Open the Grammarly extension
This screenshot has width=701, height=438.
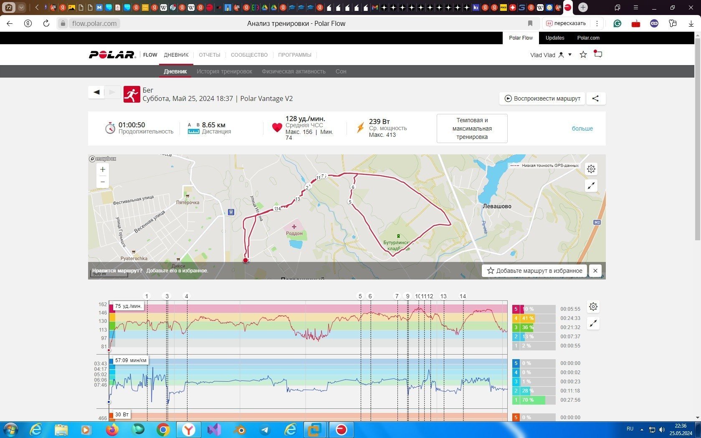point(617,23)
